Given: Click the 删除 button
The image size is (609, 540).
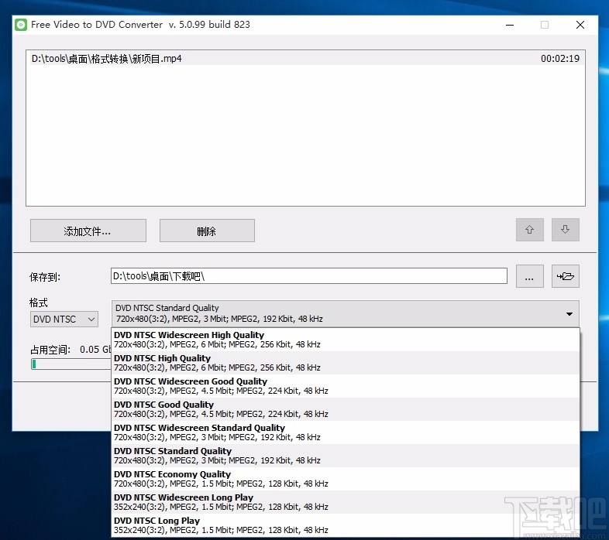Looking at the screenshot, I should pyautogui.click(x=207, y=231).
